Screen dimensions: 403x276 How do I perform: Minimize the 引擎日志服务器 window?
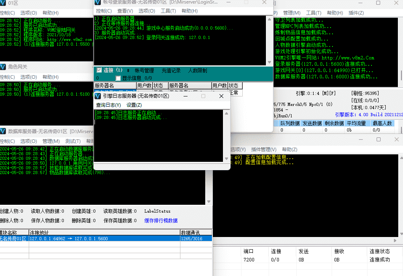tap(186, 96)
